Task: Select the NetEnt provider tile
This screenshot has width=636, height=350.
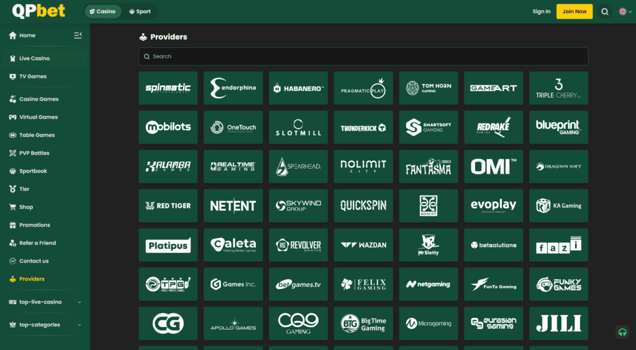Action: click(x=234, y=206)
